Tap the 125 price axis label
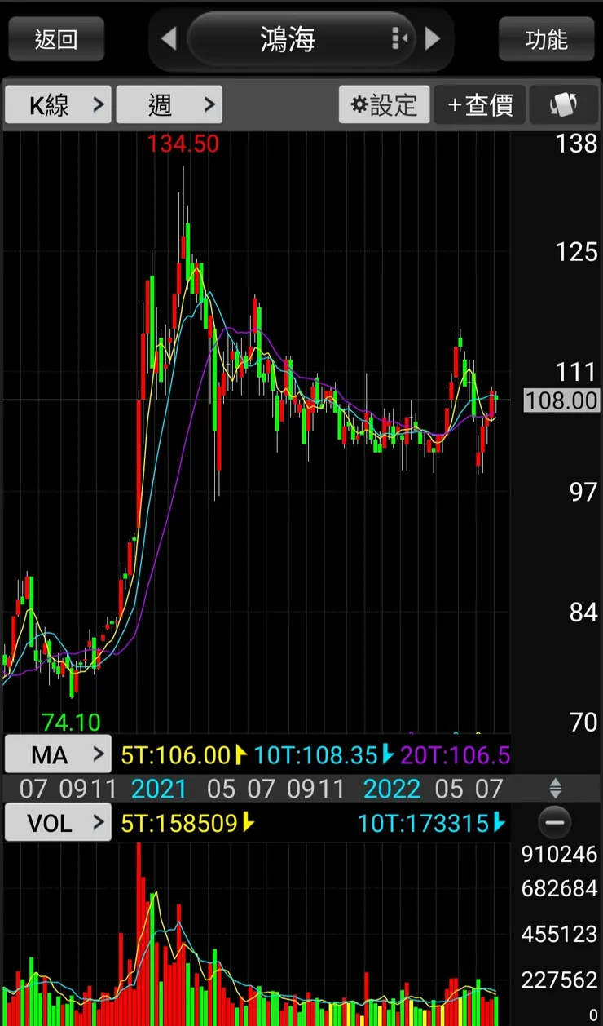The width and height of the screenshot is (603, 1026). click(576, 251)
